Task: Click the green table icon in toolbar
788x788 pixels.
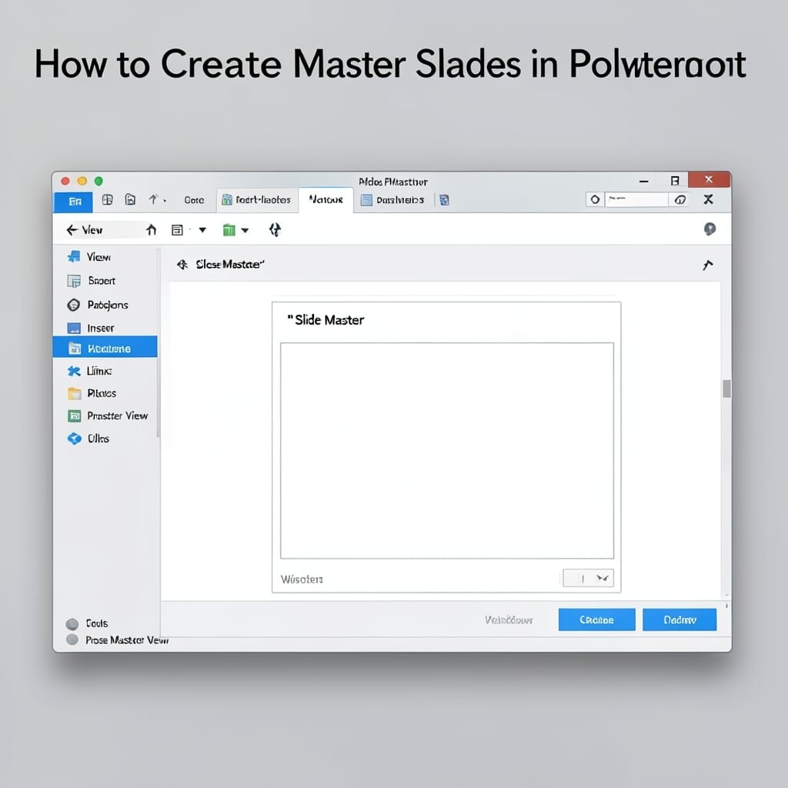Action: tap(229, 230)
